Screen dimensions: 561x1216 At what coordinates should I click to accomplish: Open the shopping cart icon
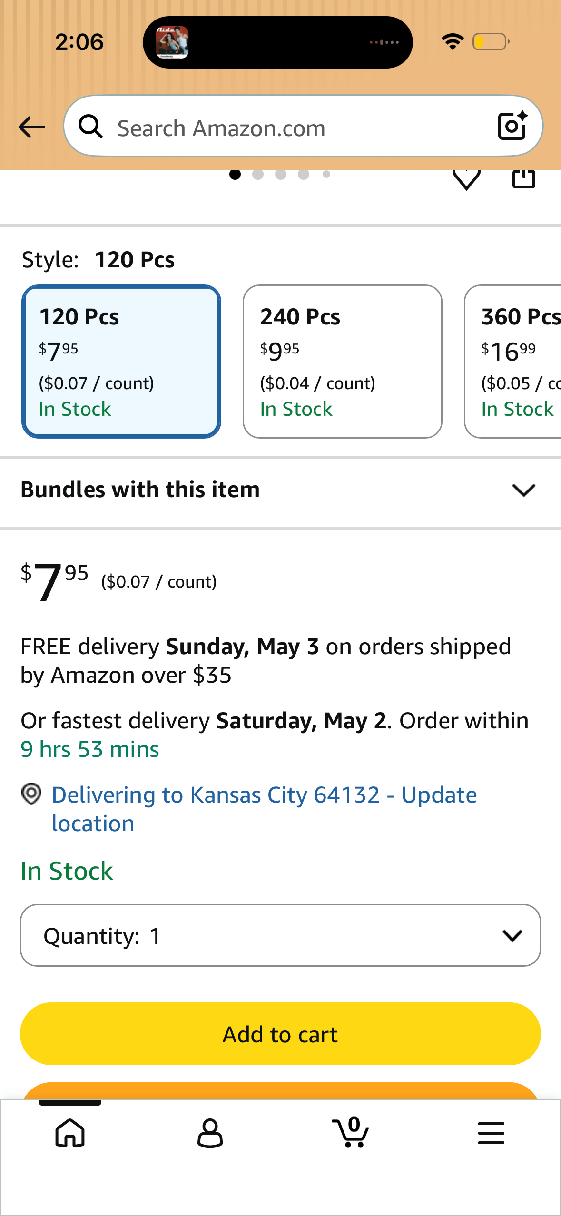coord(351,1133)
